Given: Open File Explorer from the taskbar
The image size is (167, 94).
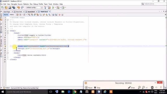Looking at the screenshot, I should [x=63, y=92].
